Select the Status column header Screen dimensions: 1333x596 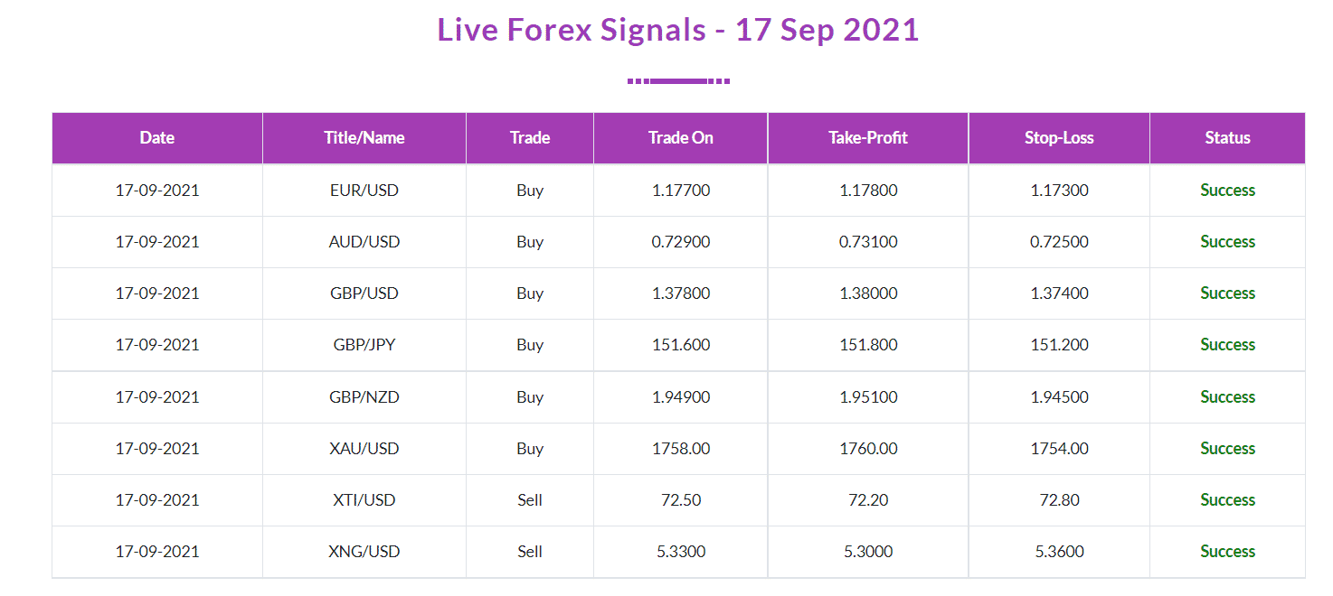coord(1227,138)
